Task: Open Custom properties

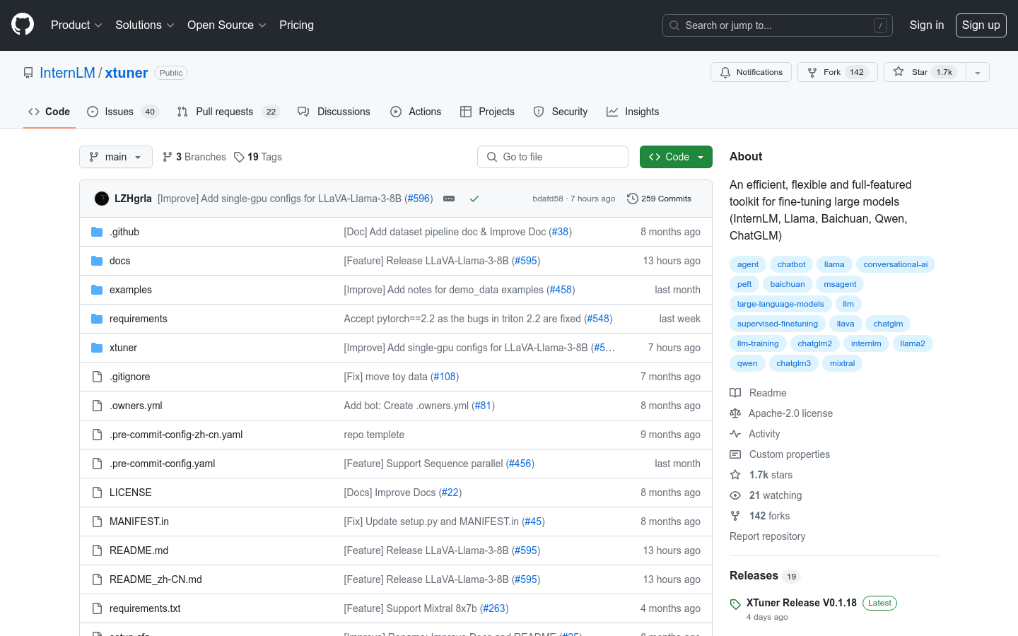Action: tap(780, 454)
